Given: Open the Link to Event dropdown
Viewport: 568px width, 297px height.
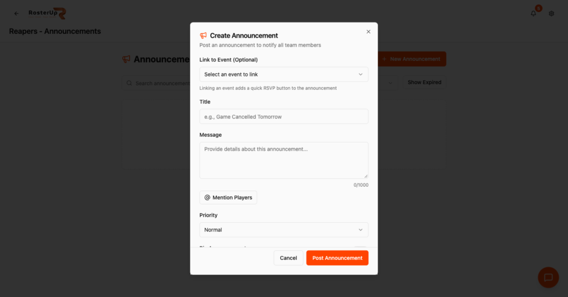Looking at the screenshot, I should pos(283,74).
